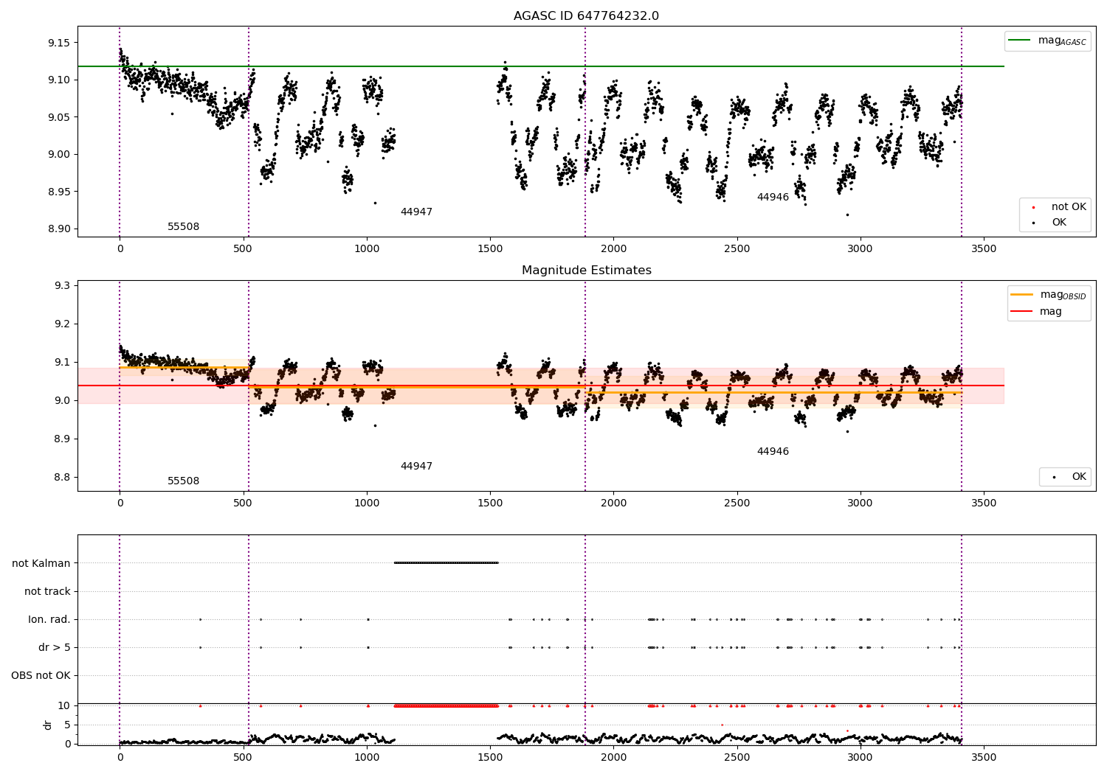Screen dimensions: 1107x774
Task: Click the 2500 x-tick under the bottom plot
Action: click(737, 757)
